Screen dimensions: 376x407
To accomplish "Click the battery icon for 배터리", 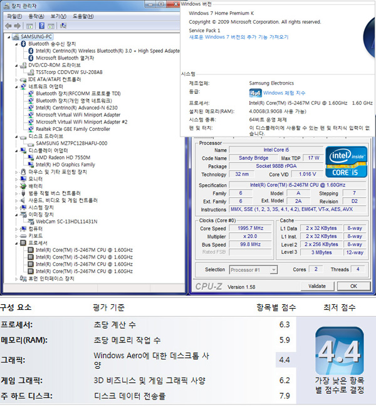I will tap(23, 186).
